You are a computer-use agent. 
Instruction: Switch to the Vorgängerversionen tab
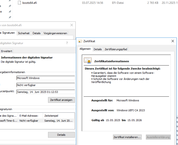coord(55,33)
